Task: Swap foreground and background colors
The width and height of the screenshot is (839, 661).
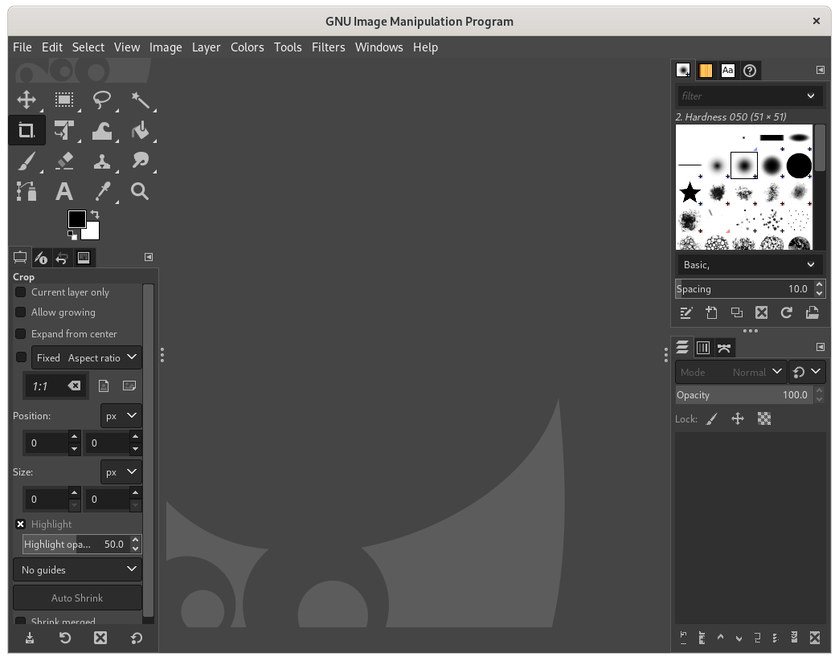Action: [95, 214]
